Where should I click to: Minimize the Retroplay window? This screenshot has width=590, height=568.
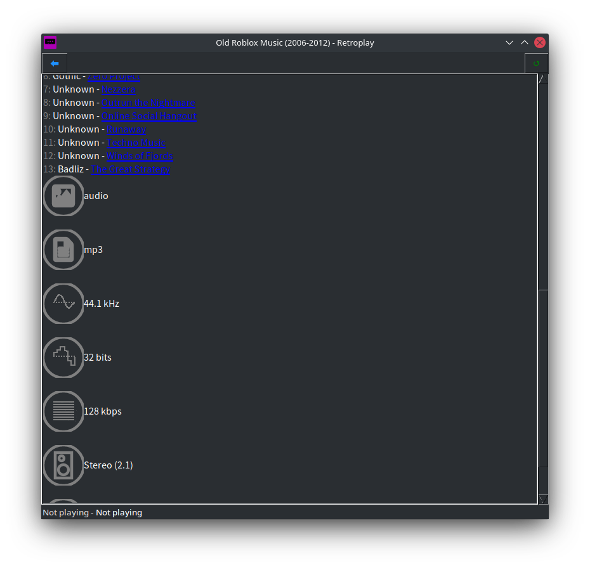click(x=509, y=42)
